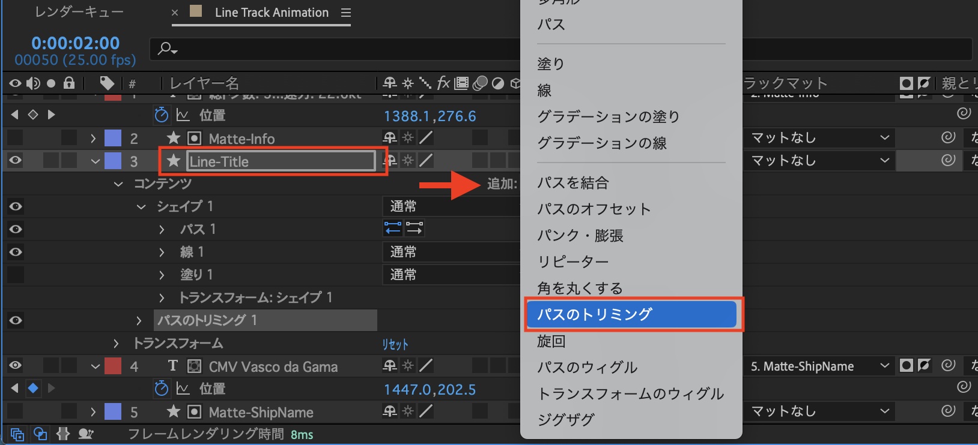Click the shy switch on CMV Vasco da Gama
This screenshot has height=445, width=978.
(x=390, y=366)
